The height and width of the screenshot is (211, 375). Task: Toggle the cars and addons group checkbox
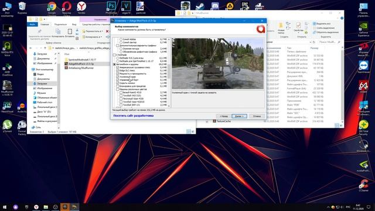click(x=114, y=64)
